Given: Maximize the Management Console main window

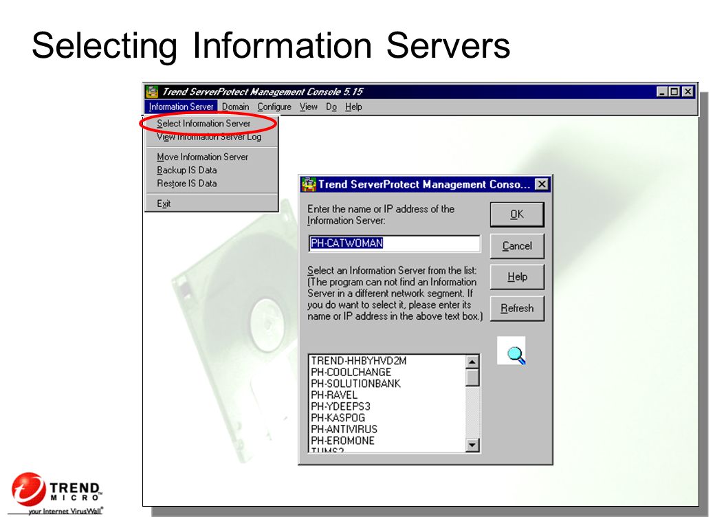Looking at the screenshot, I should [674, 91].
